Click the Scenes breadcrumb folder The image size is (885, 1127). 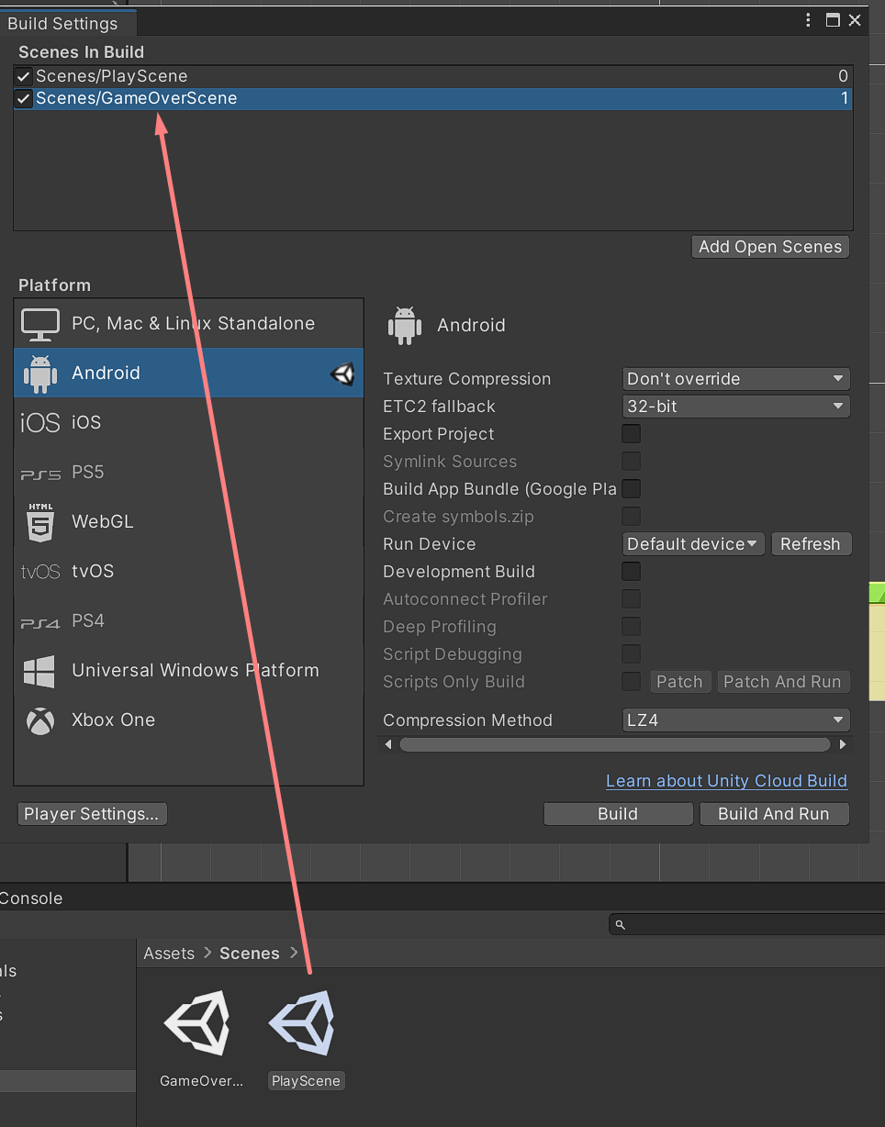coord(249,954)
